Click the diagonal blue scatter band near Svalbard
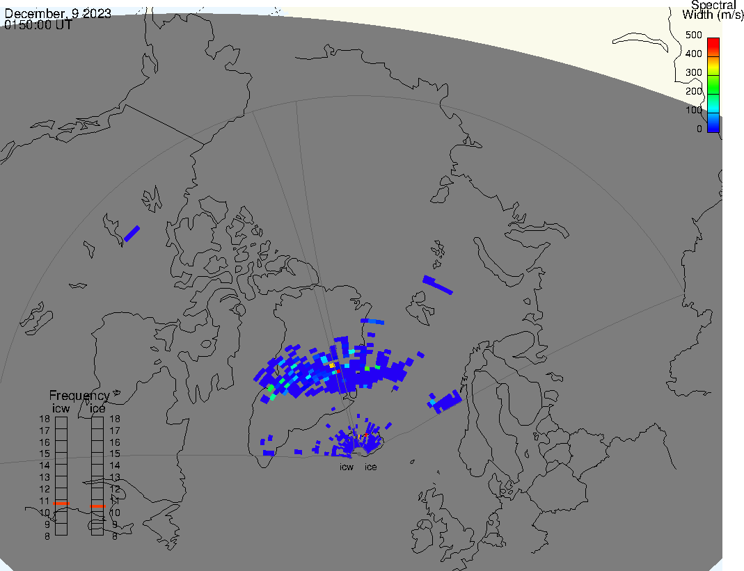The image size is (744, 571). 438,284
